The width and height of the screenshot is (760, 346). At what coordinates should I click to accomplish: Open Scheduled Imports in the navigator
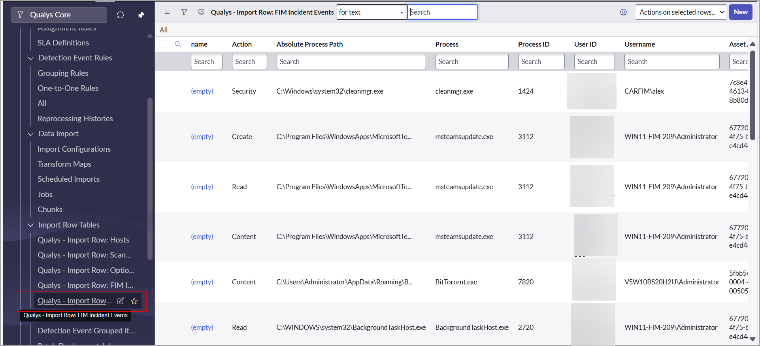(x=68, y=179)
